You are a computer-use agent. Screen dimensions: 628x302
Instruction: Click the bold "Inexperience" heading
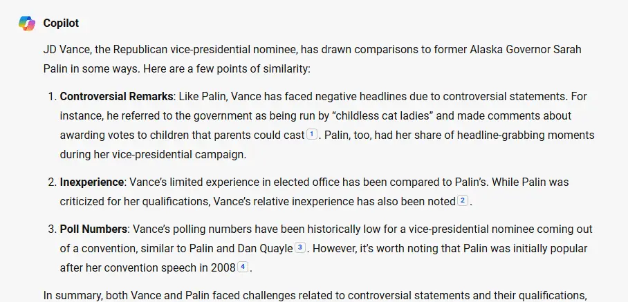click(x=91, y=182)
